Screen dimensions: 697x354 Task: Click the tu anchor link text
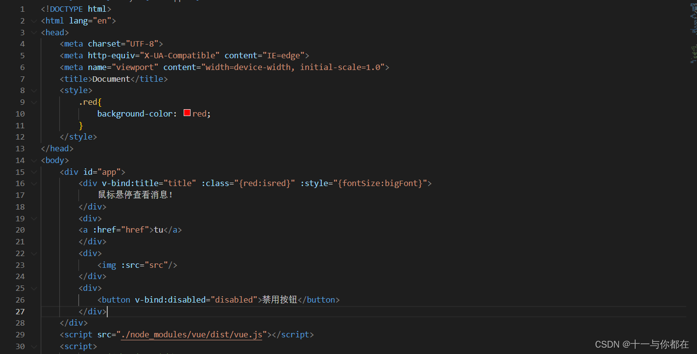click(x=159, y=230)
